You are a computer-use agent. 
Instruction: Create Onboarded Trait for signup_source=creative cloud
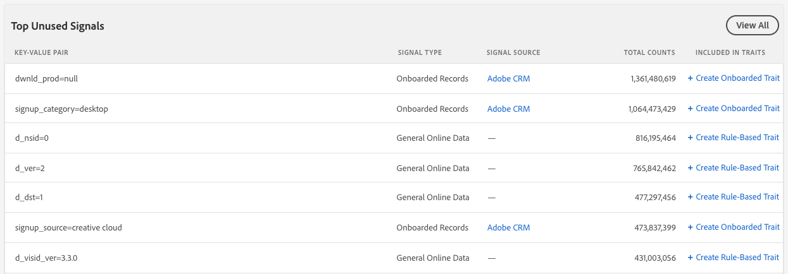[734, 227]
